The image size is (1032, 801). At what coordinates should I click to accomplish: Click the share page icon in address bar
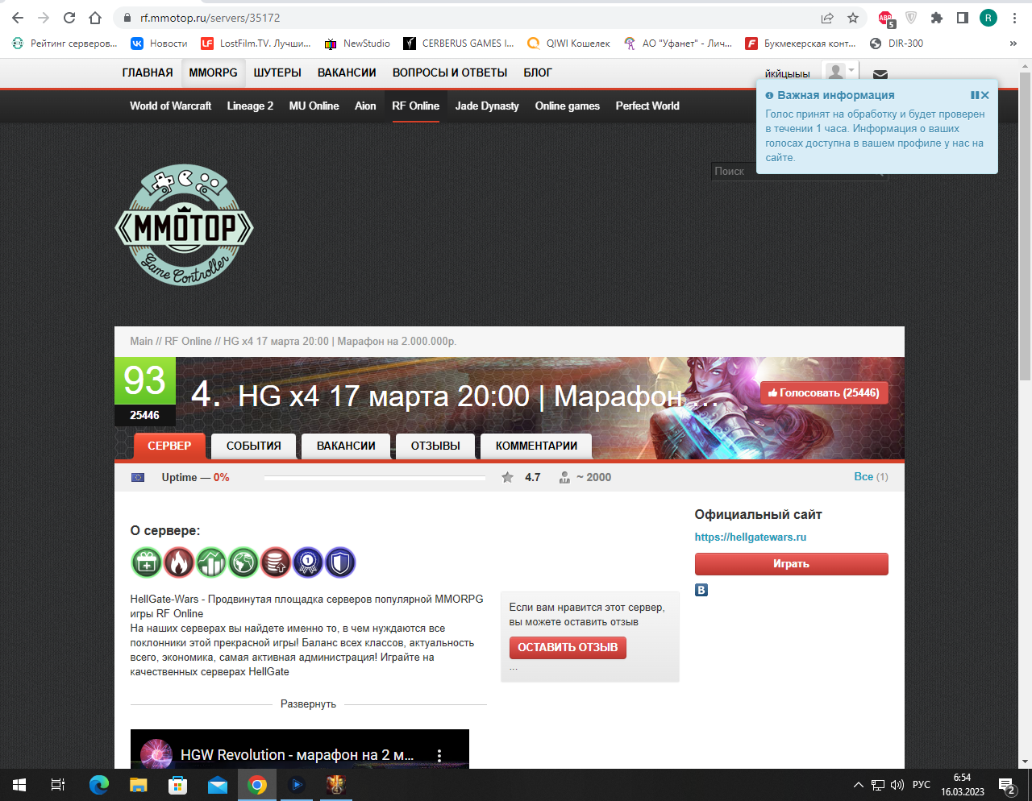(x=827, y=18)
